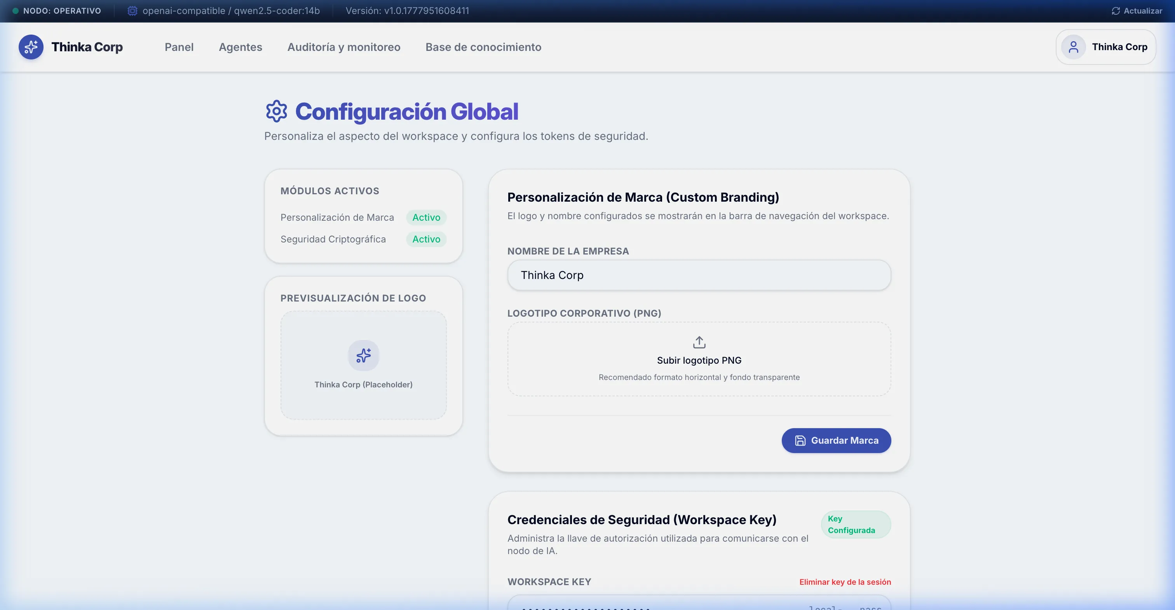Click the user avatar icon
This screenshot has width=1175, height=610.
coord(1073,47)
